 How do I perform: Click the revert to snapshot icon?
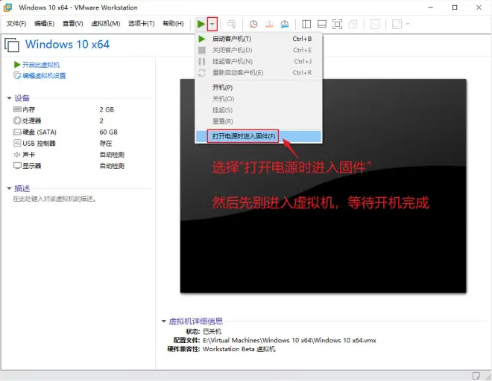point(269,24)
